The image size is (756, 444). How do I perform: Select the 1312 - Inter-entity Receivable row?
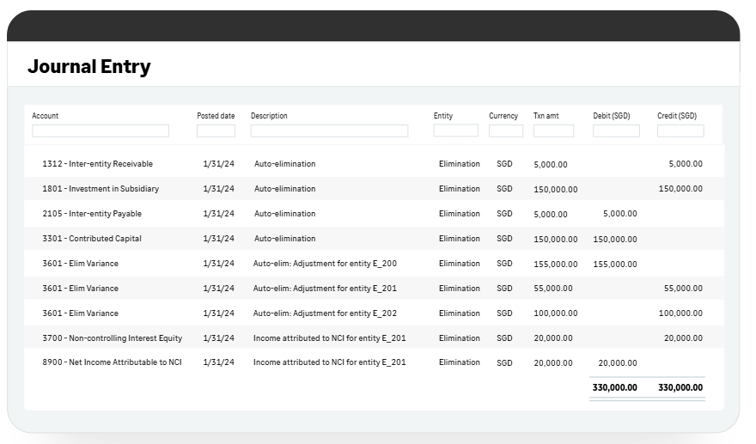coord(375,164)
